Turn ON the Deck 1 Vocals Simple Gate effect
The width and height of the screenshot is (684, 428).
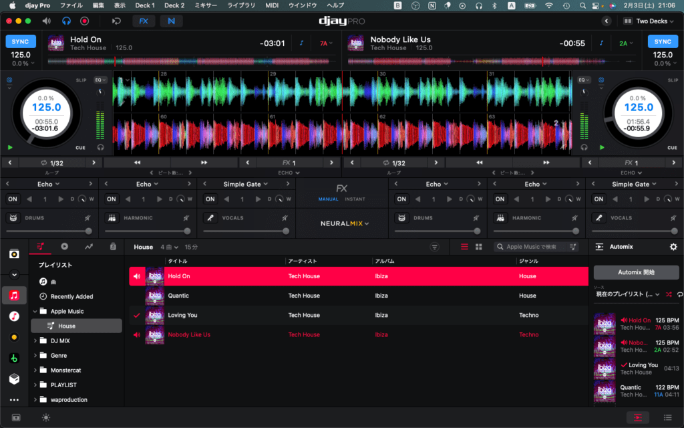[210, 199]
